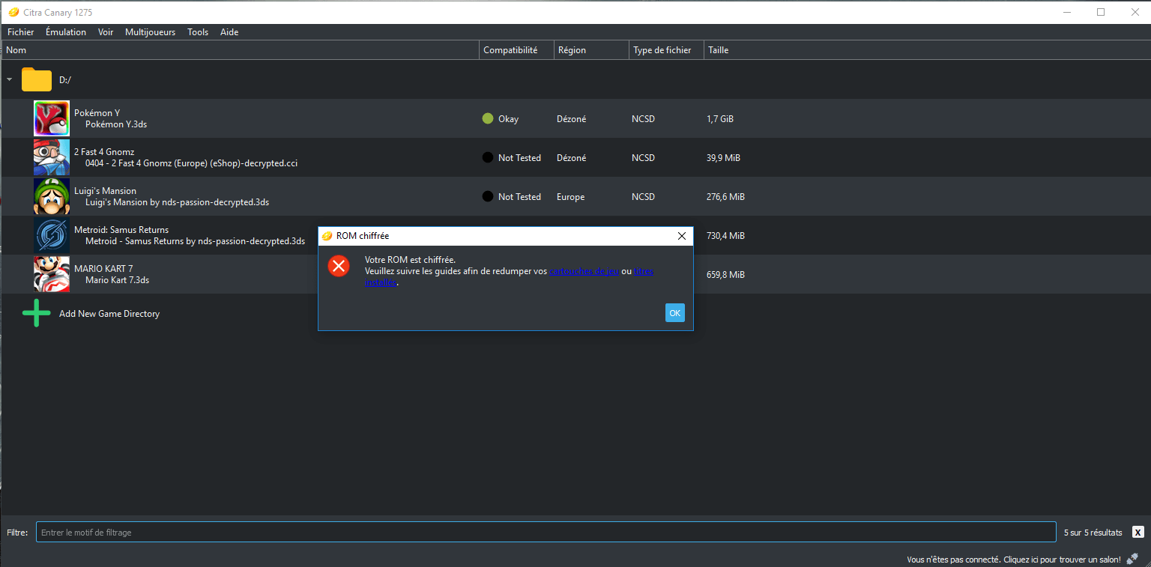Viewport: 1151px width, 567px height.
Task: Click the Citra logo in the main title bar
Action: 13,12
